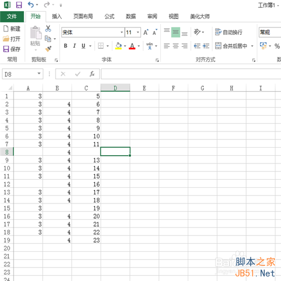281x281 pixels.
Task: Click the phonetic guide wén icon
Action: click(x=149, y=46)
